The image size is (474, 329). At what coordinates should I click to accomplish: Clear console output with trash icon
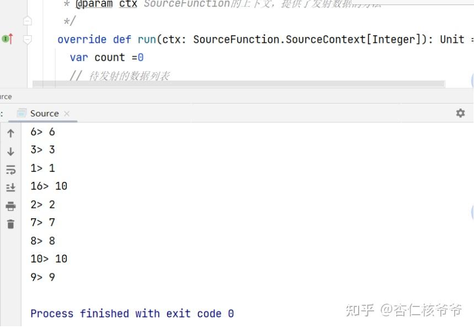click(10, 224)
